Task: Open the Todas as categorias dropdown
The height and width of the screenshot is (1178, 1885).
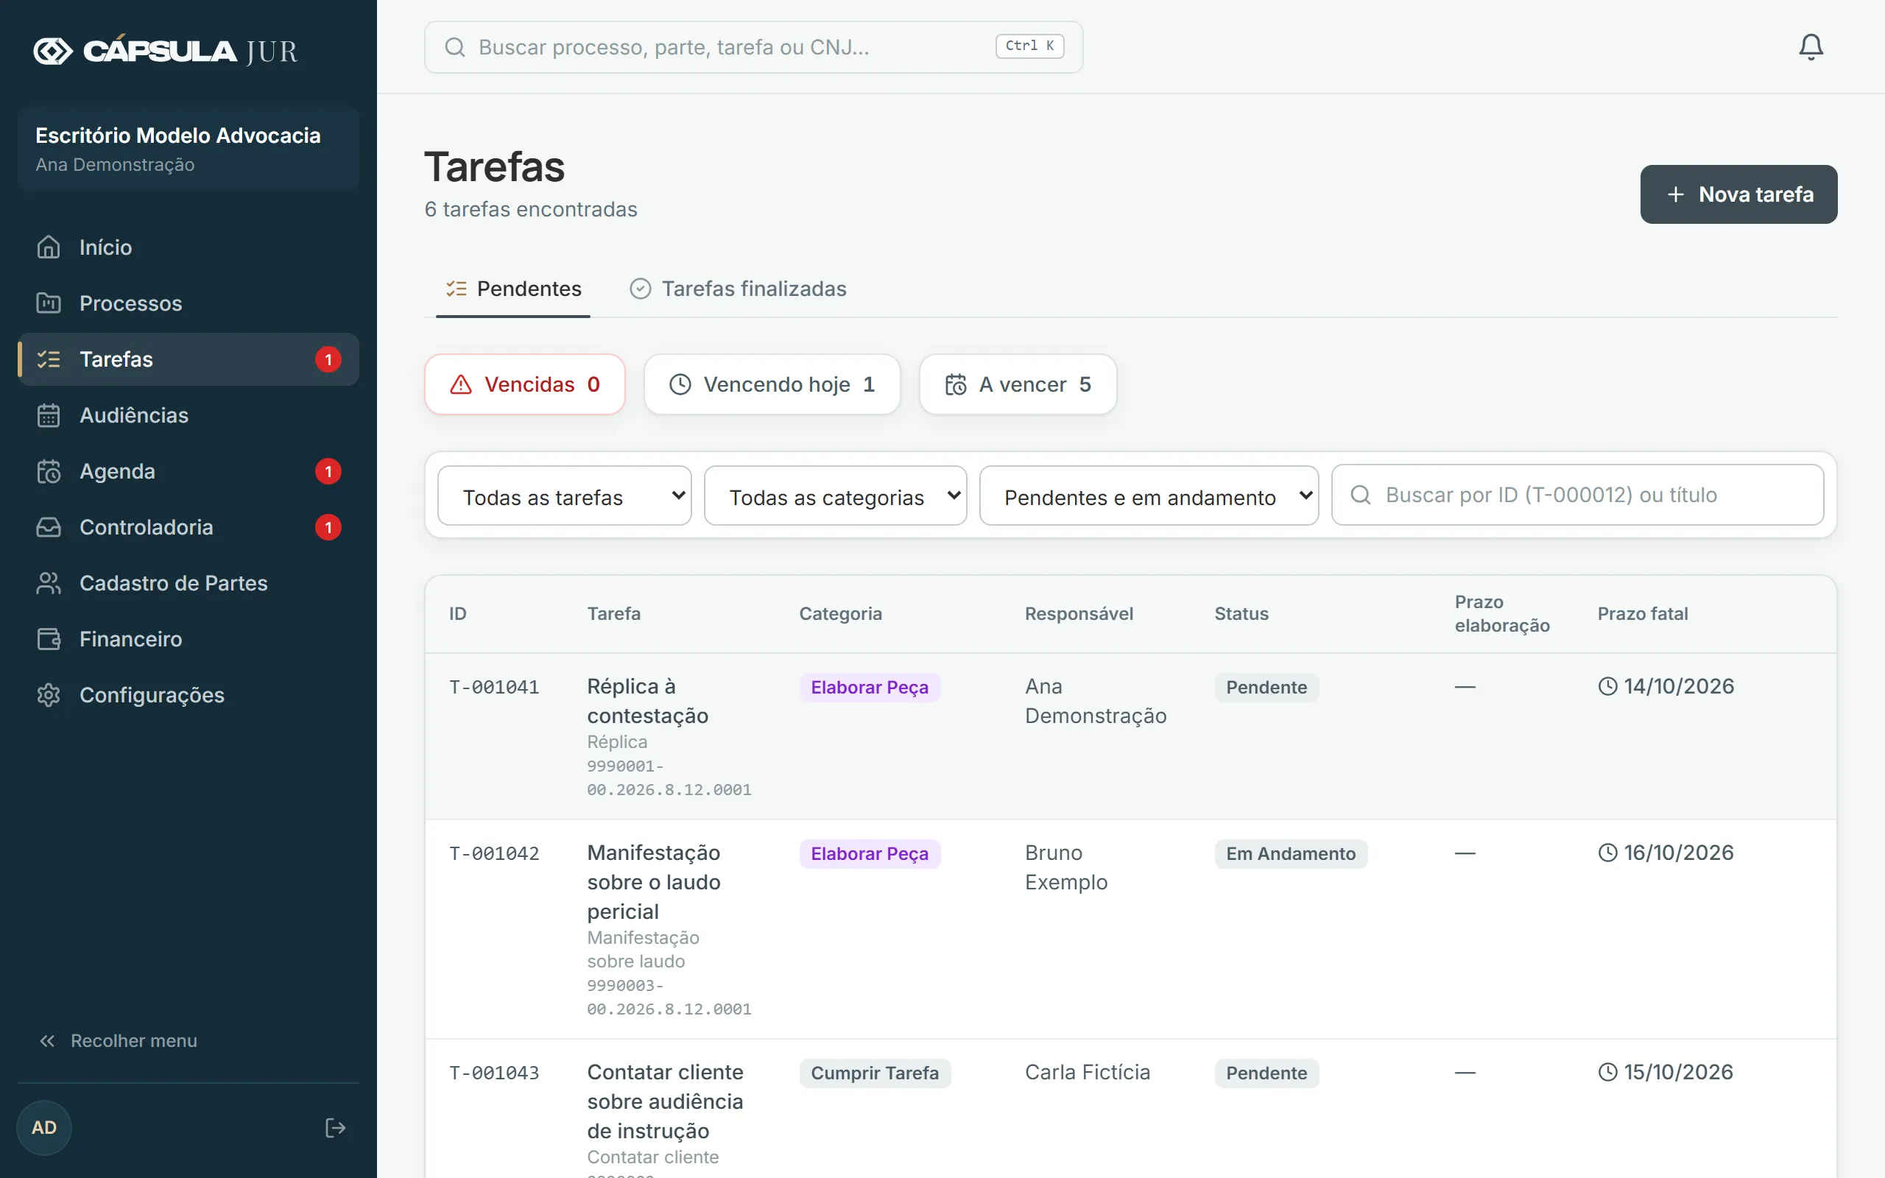Action: tap(835, 495)
